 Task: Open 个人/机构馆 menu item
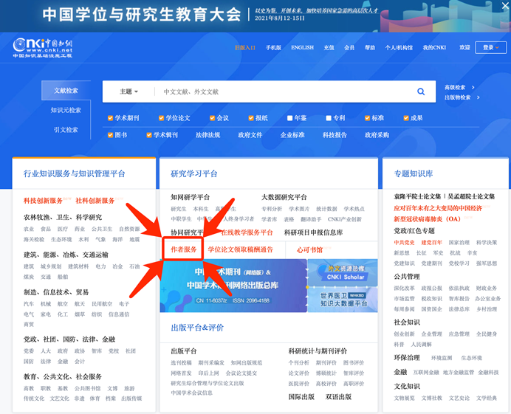coord(399,47)
